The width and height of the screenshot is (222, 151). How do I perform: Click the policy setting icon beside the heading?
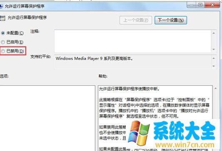pos(2,18)
